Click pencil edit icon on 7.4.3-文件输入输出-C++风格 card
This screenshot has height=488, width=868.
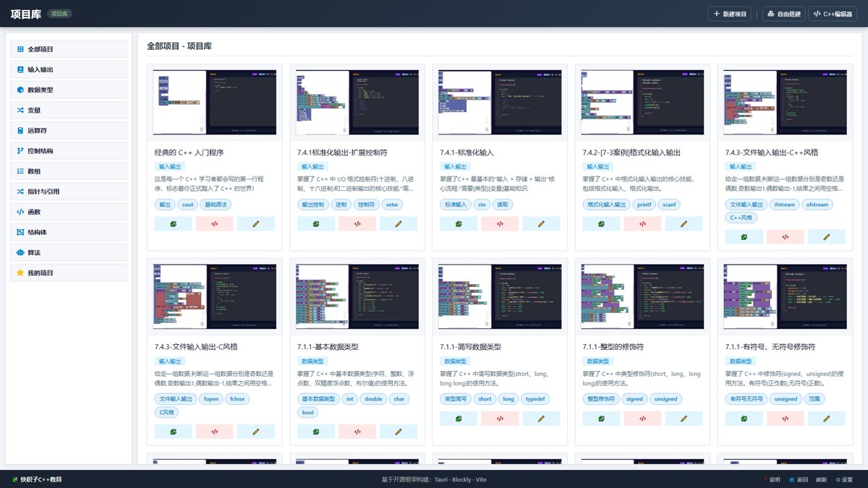827,236
